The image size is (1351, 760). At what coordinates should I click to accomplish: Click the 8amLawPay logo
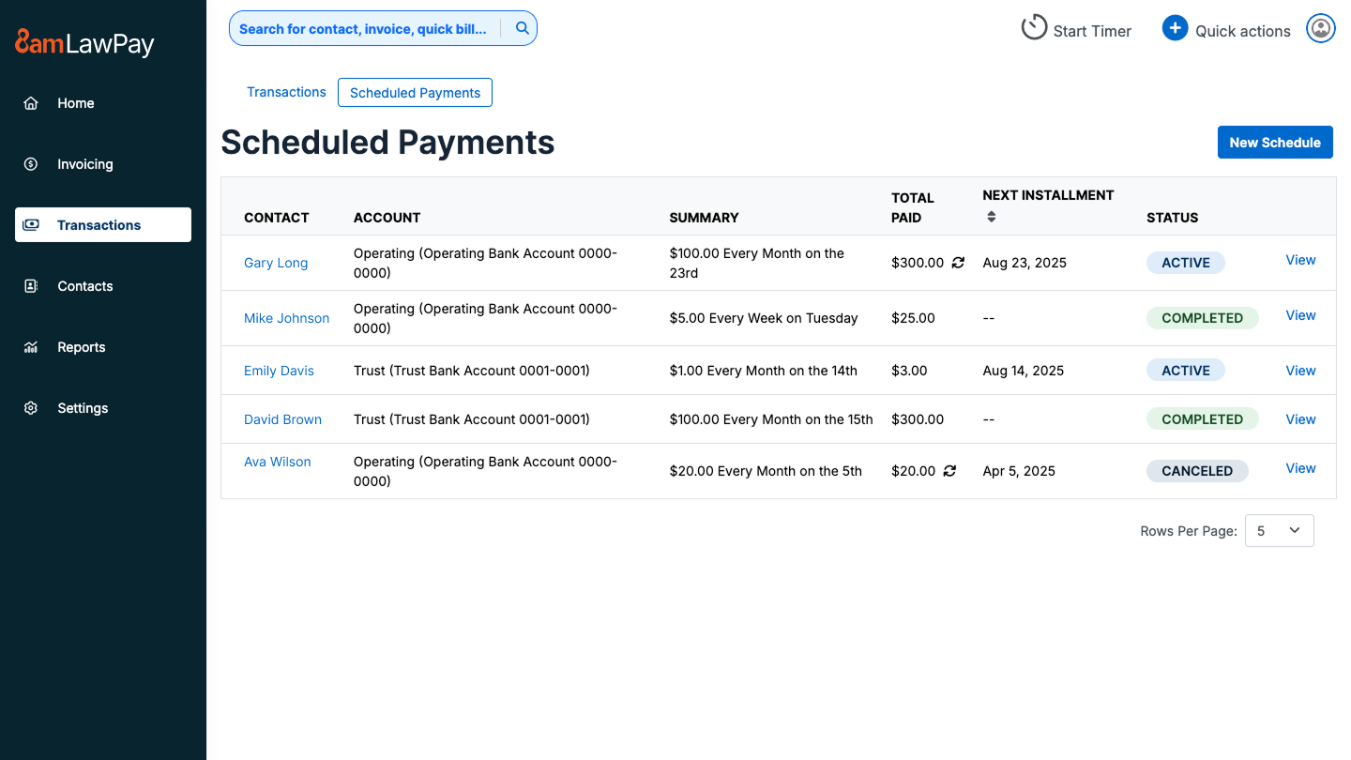[x=83, y=42]
